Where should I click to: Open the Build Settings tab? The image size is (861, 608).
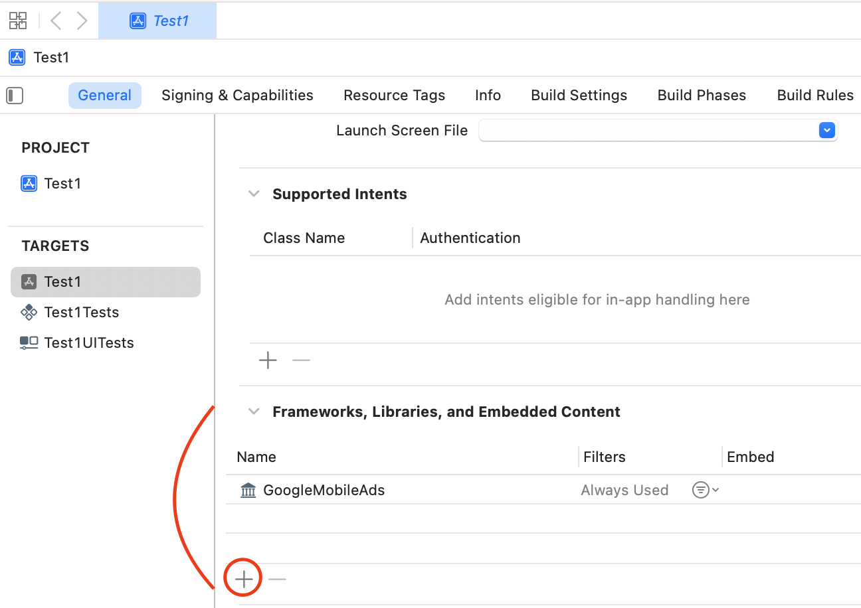pos(579,96)
